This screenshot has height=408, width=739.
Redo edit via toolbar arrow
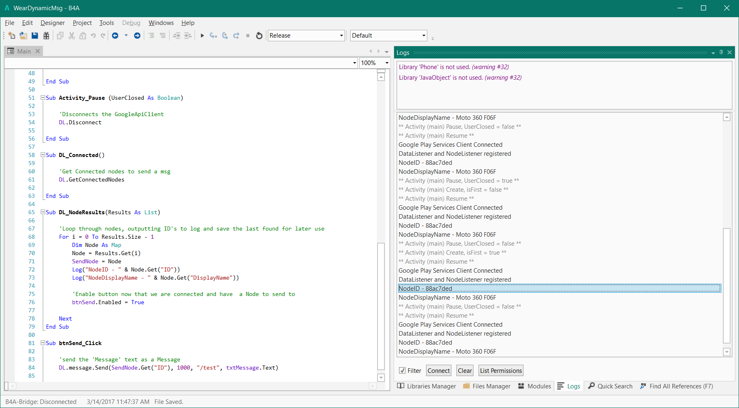(x=103, y=36)
